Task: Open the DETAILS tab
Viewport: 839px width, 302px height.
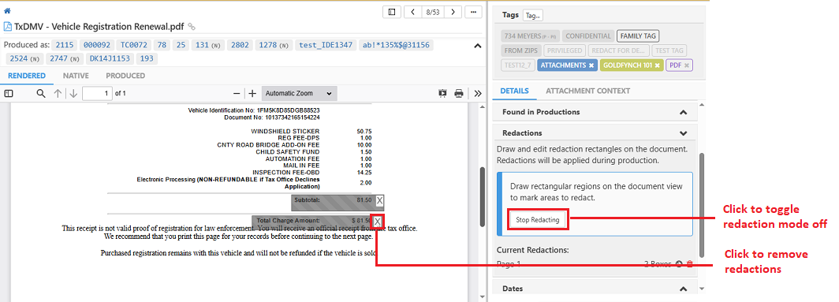Action: click(x=514, y=91)
